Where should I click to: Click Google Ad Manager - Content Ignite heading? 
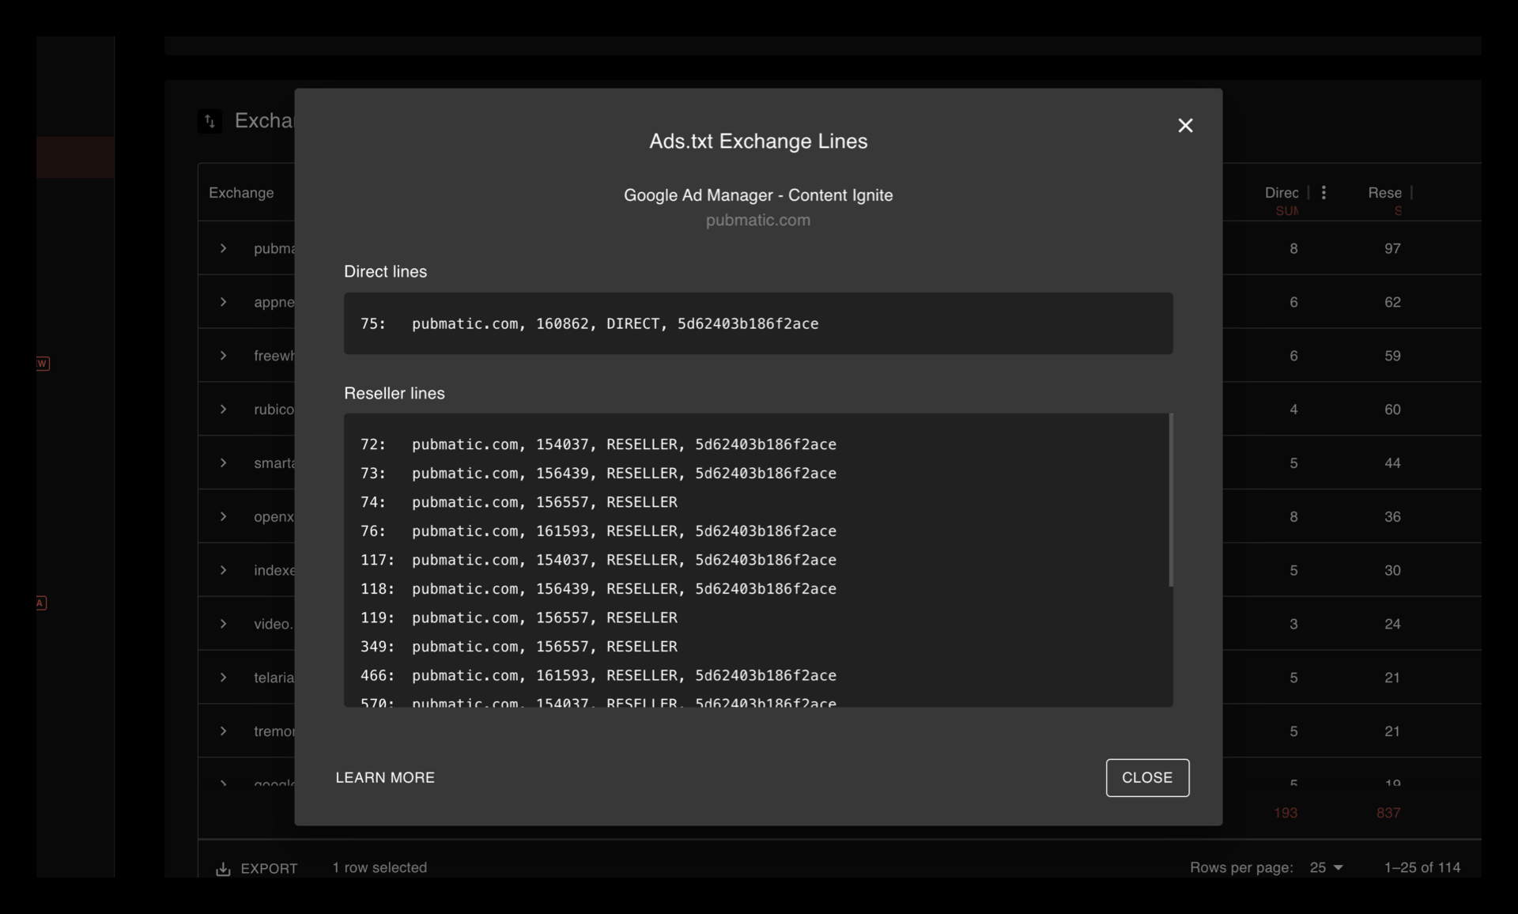(x=758, y=195)
